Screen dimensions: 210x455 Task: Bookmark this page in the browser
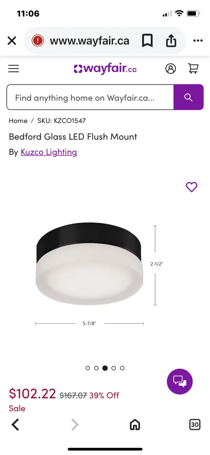pyautogui.click(x=148, y=40)
